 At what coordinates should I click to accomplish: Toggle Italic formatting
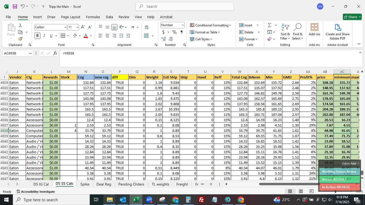[x=44, y=36]
